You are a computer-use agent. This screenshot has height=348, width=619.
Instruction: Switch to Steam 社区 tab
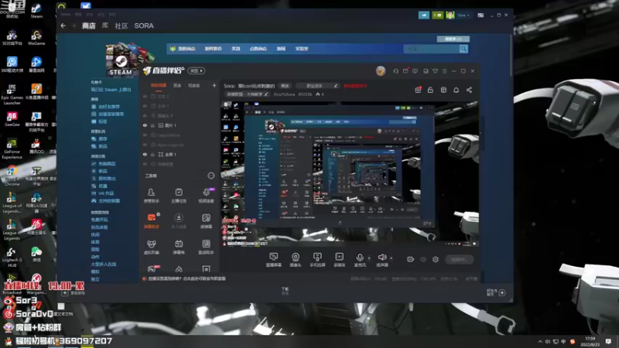click(x=121, y=26)
